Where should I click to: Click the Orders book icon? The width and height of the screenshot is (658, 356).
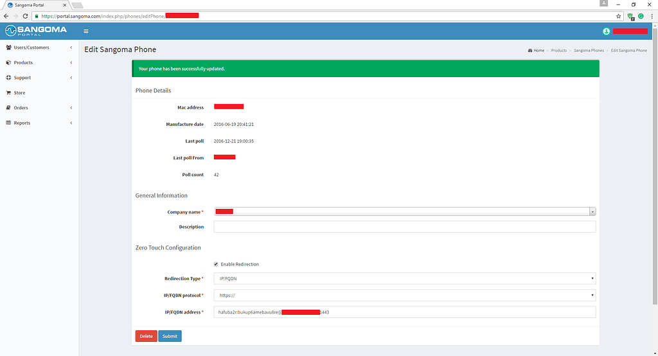tap(8, 108)
